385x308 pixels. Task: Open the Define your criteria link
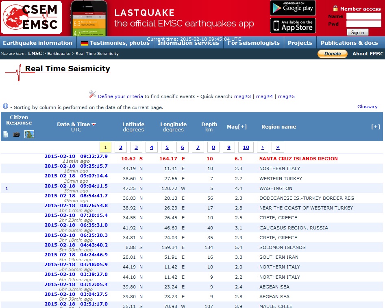(120, 96)
